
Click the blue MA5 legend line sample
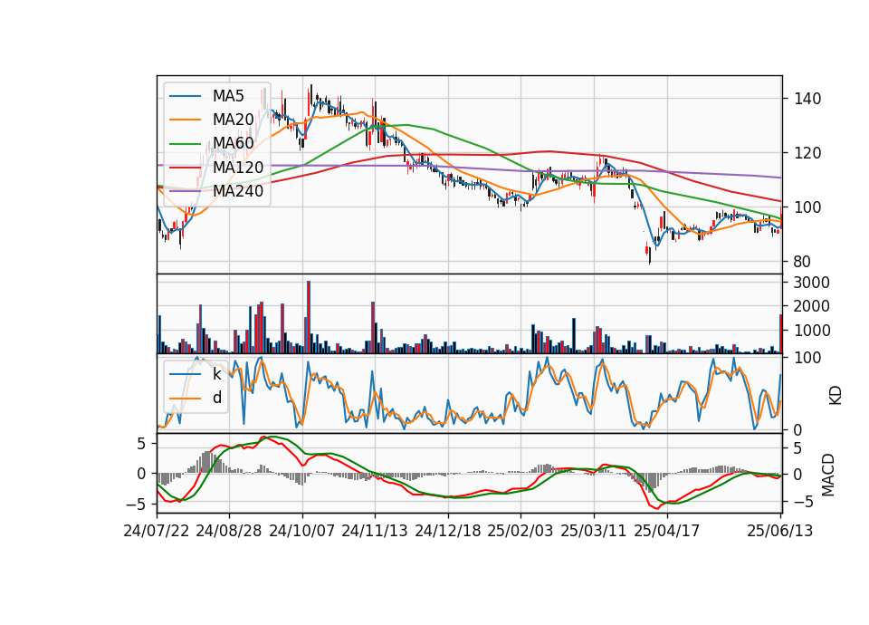pyautogui.click(x=185, y=97)
